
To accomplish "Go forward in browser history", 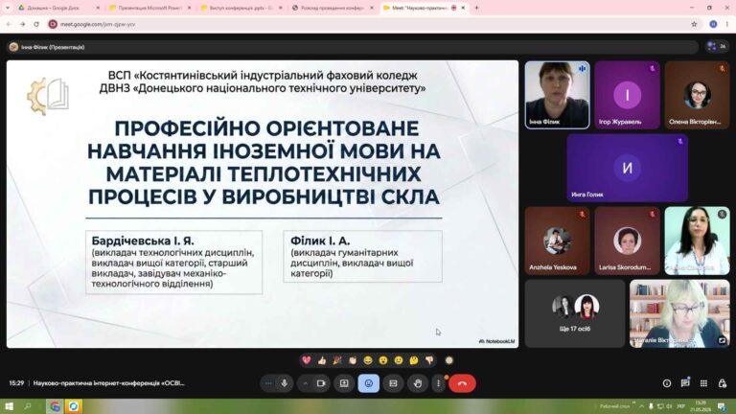I will [x=23, y=24].
